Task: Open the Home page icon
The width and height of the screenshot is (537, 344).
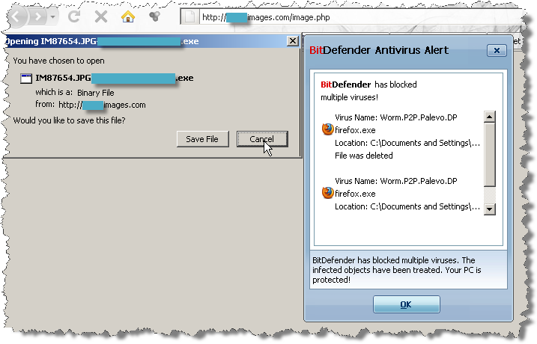Action: tap(128, 16)
